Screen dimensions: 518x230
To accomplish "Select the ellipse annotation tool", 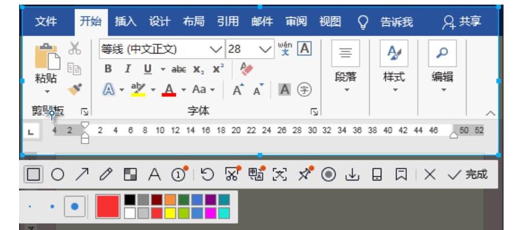I will click(x=57, y=175).
